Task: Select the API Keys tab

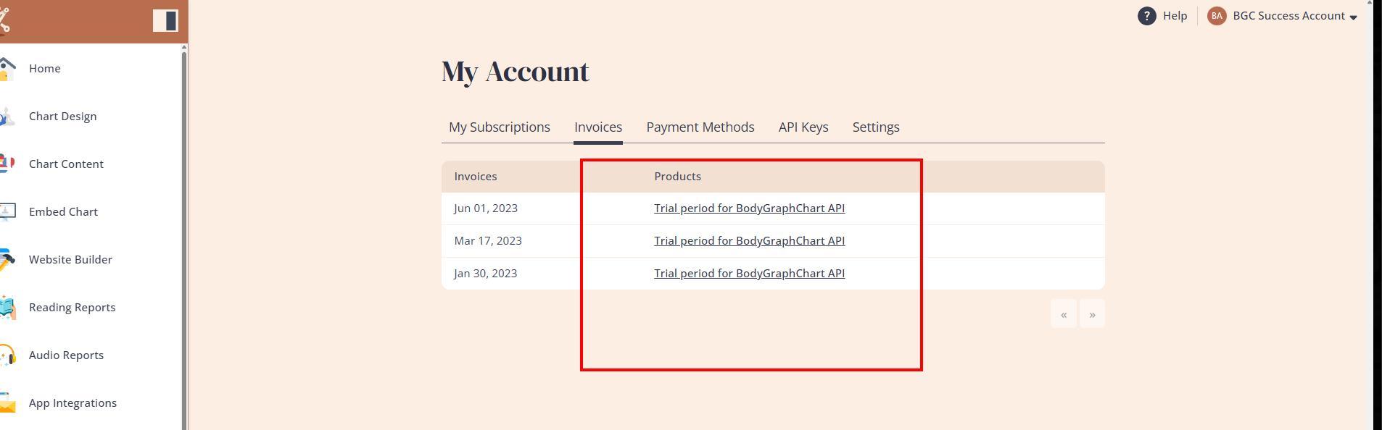Action: point(803,127)
